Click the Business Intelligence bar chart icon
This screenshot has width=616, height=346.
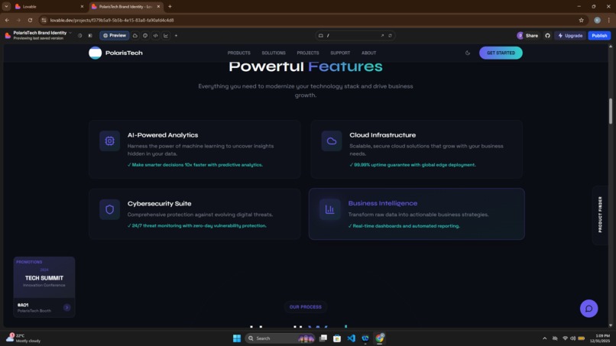coord(329,209)
